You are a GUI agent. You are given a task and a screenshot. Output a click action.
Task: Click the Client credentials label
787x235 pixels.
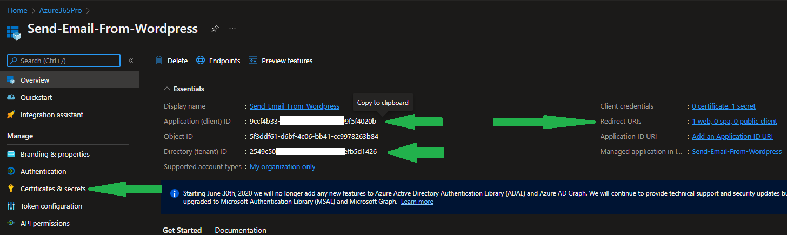pos(627,106)
